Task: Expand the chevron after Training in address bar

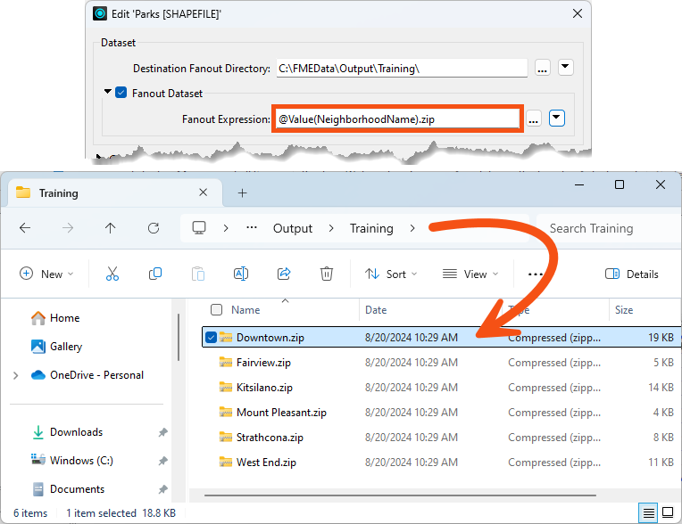Action: [x=412, y=228]
